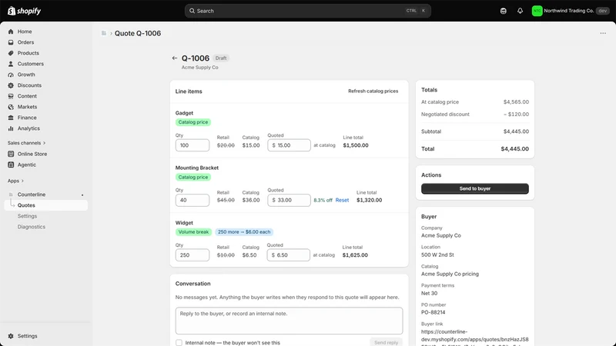Click the breadcrumb app icon before Quote Q-1006
The width and height of the screenshot is (616, 346).
pos(104,33)
